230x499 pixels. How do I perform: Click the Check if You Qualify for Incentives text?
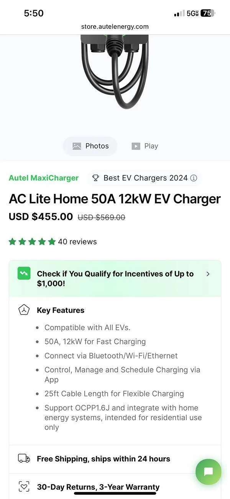tap(115, 279)
